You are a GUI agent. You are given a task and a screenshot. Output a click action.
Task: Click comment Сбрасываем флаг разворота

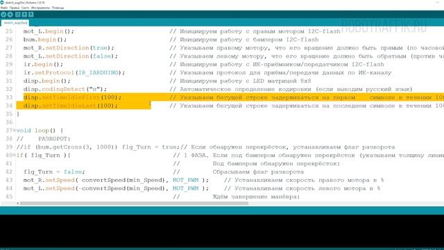(258, 172)
